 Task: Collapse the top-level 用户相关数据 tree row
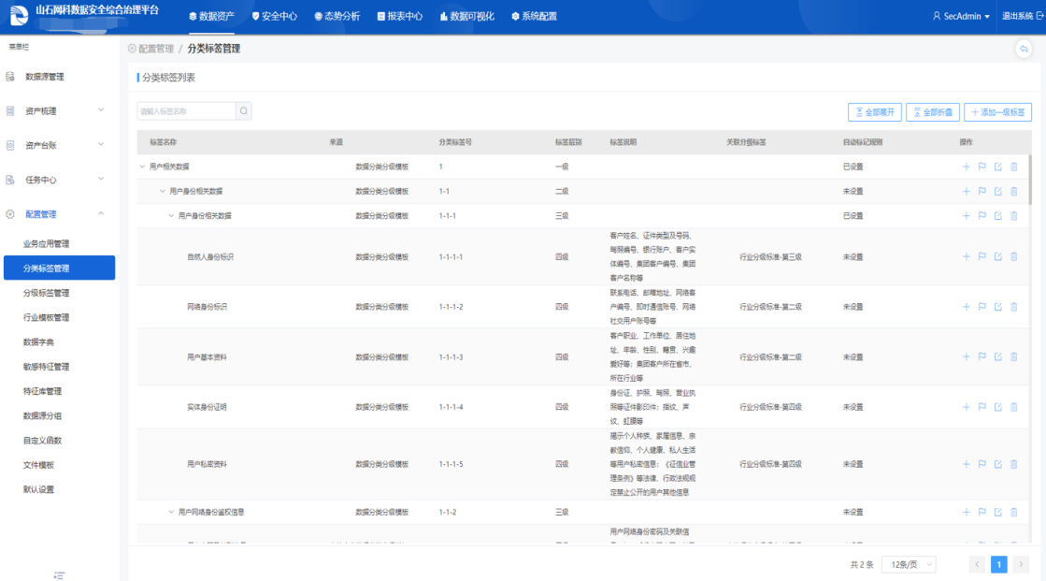click(142, 167)
